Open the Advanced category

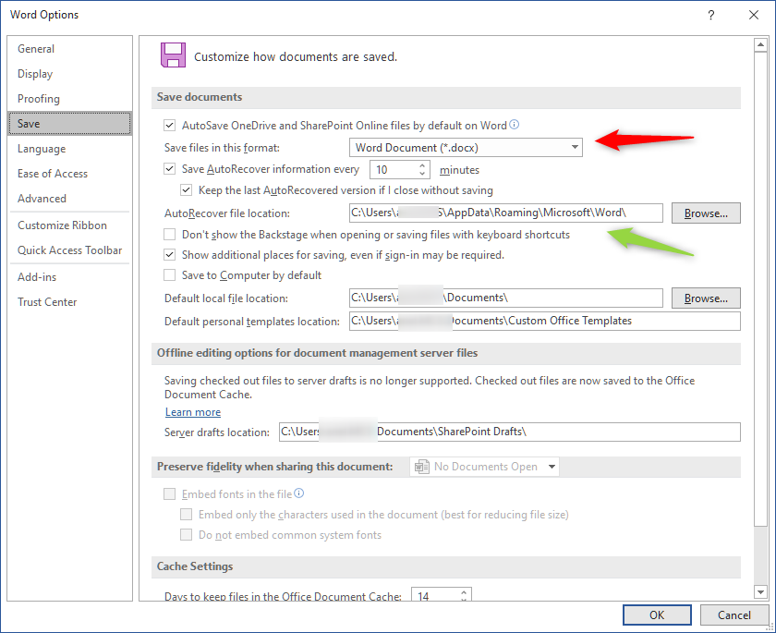click(70, 199)
